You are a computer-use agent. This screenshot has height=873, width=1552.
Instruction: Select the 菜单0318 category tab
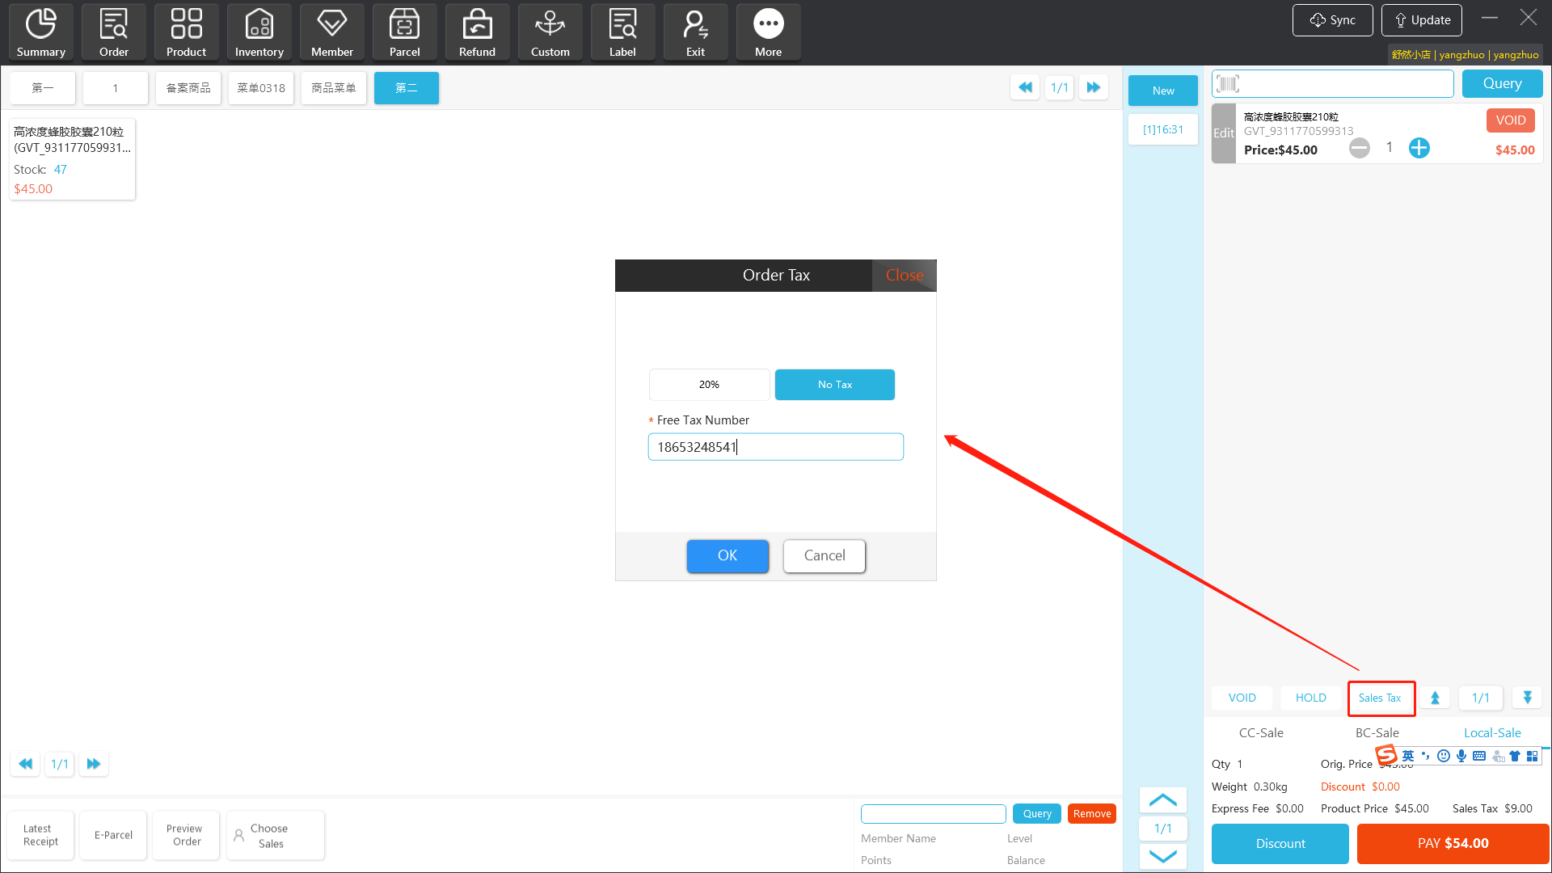click(260, 88)
